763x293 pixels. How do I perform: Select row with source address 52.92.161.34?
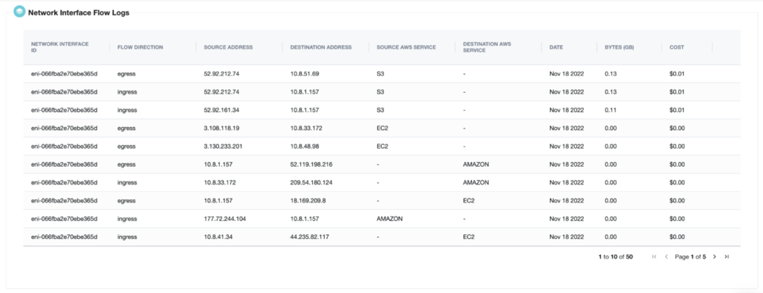coord(381,110)
